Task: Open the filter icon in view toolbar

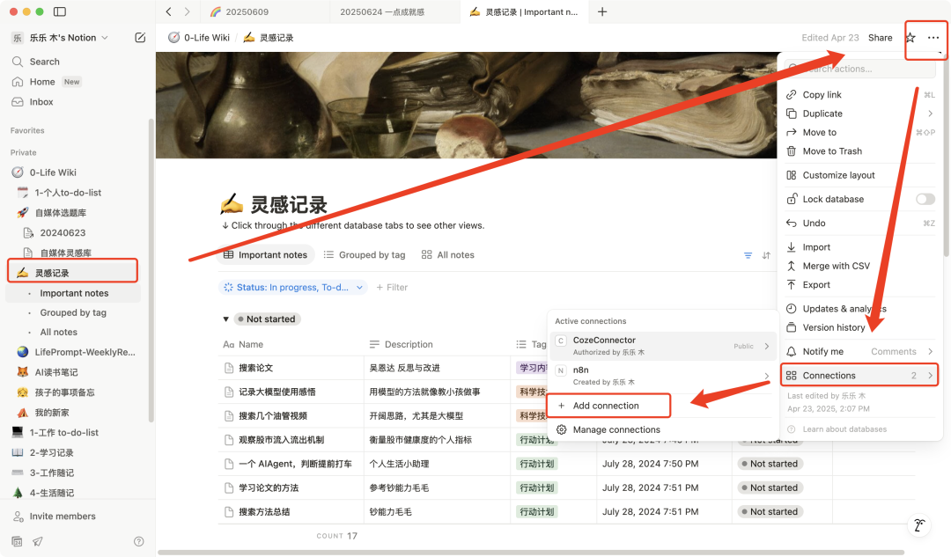Action: coord(748,255)
